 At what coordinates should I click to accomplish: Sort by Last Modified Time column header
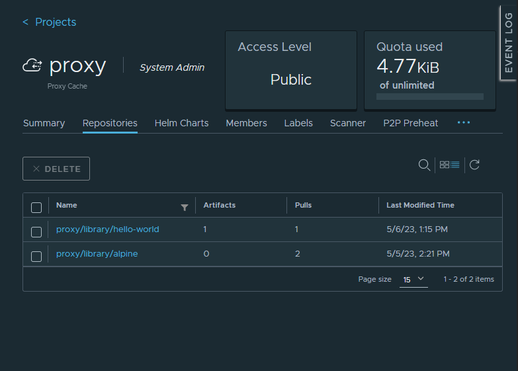click(x=420, y=205)
